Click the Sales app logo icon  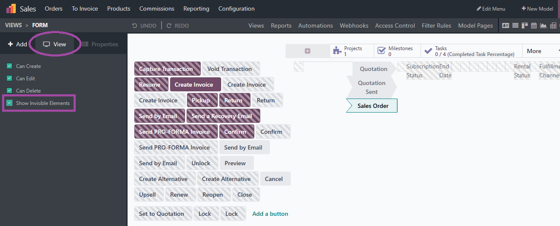coord(11,8)
